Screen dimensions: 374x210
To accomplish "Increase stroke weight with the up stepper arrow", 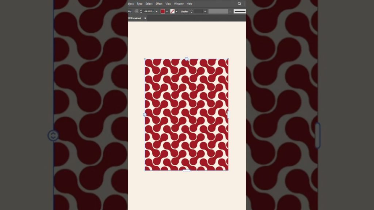I will point(191,11).
